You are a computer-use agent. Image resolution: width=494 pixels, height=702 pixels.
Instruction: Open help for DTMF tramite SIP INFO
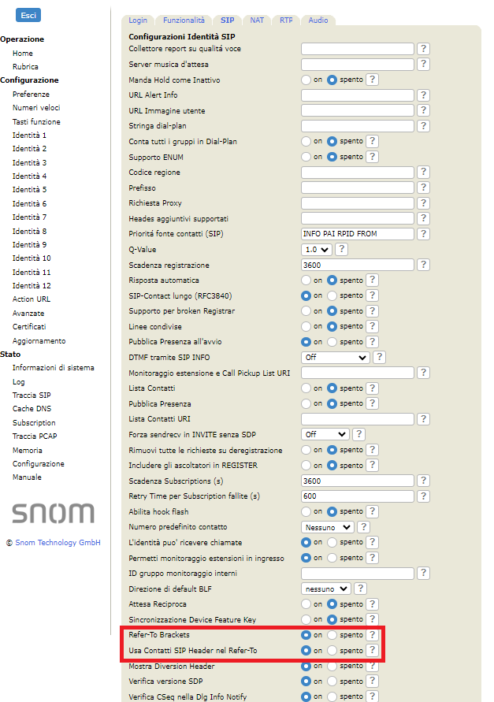[379, 357]
